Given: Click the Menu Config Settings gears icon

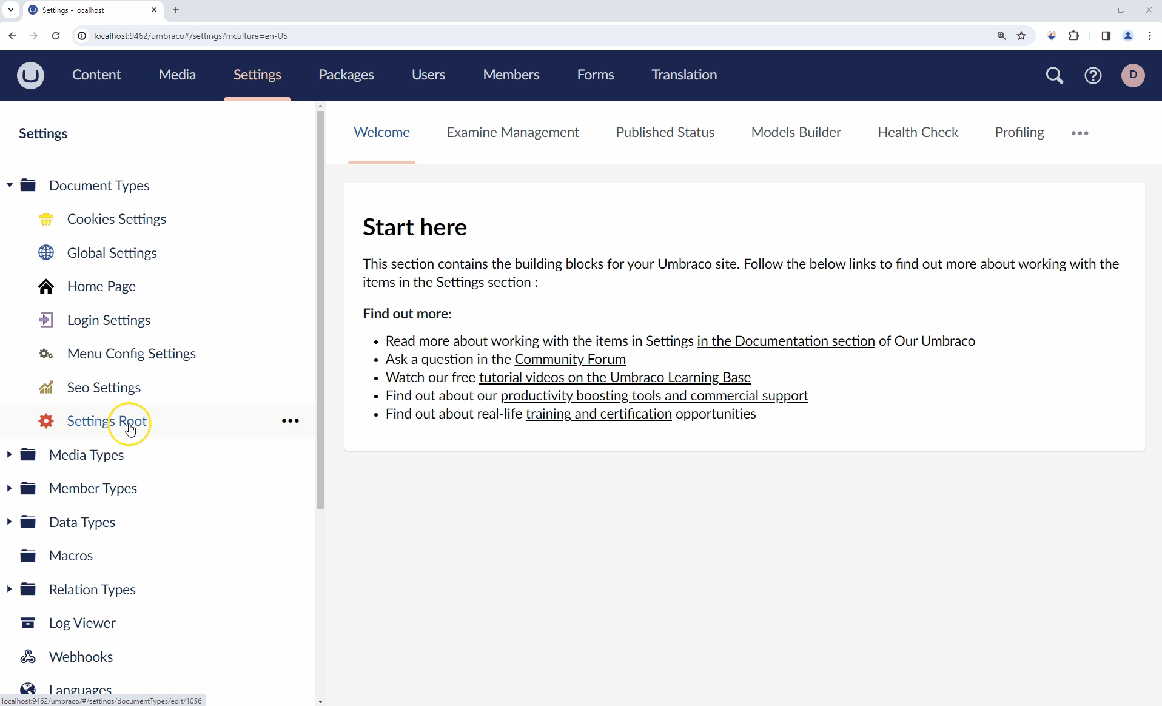Looking at the screenshot, I should pos(46,354).
